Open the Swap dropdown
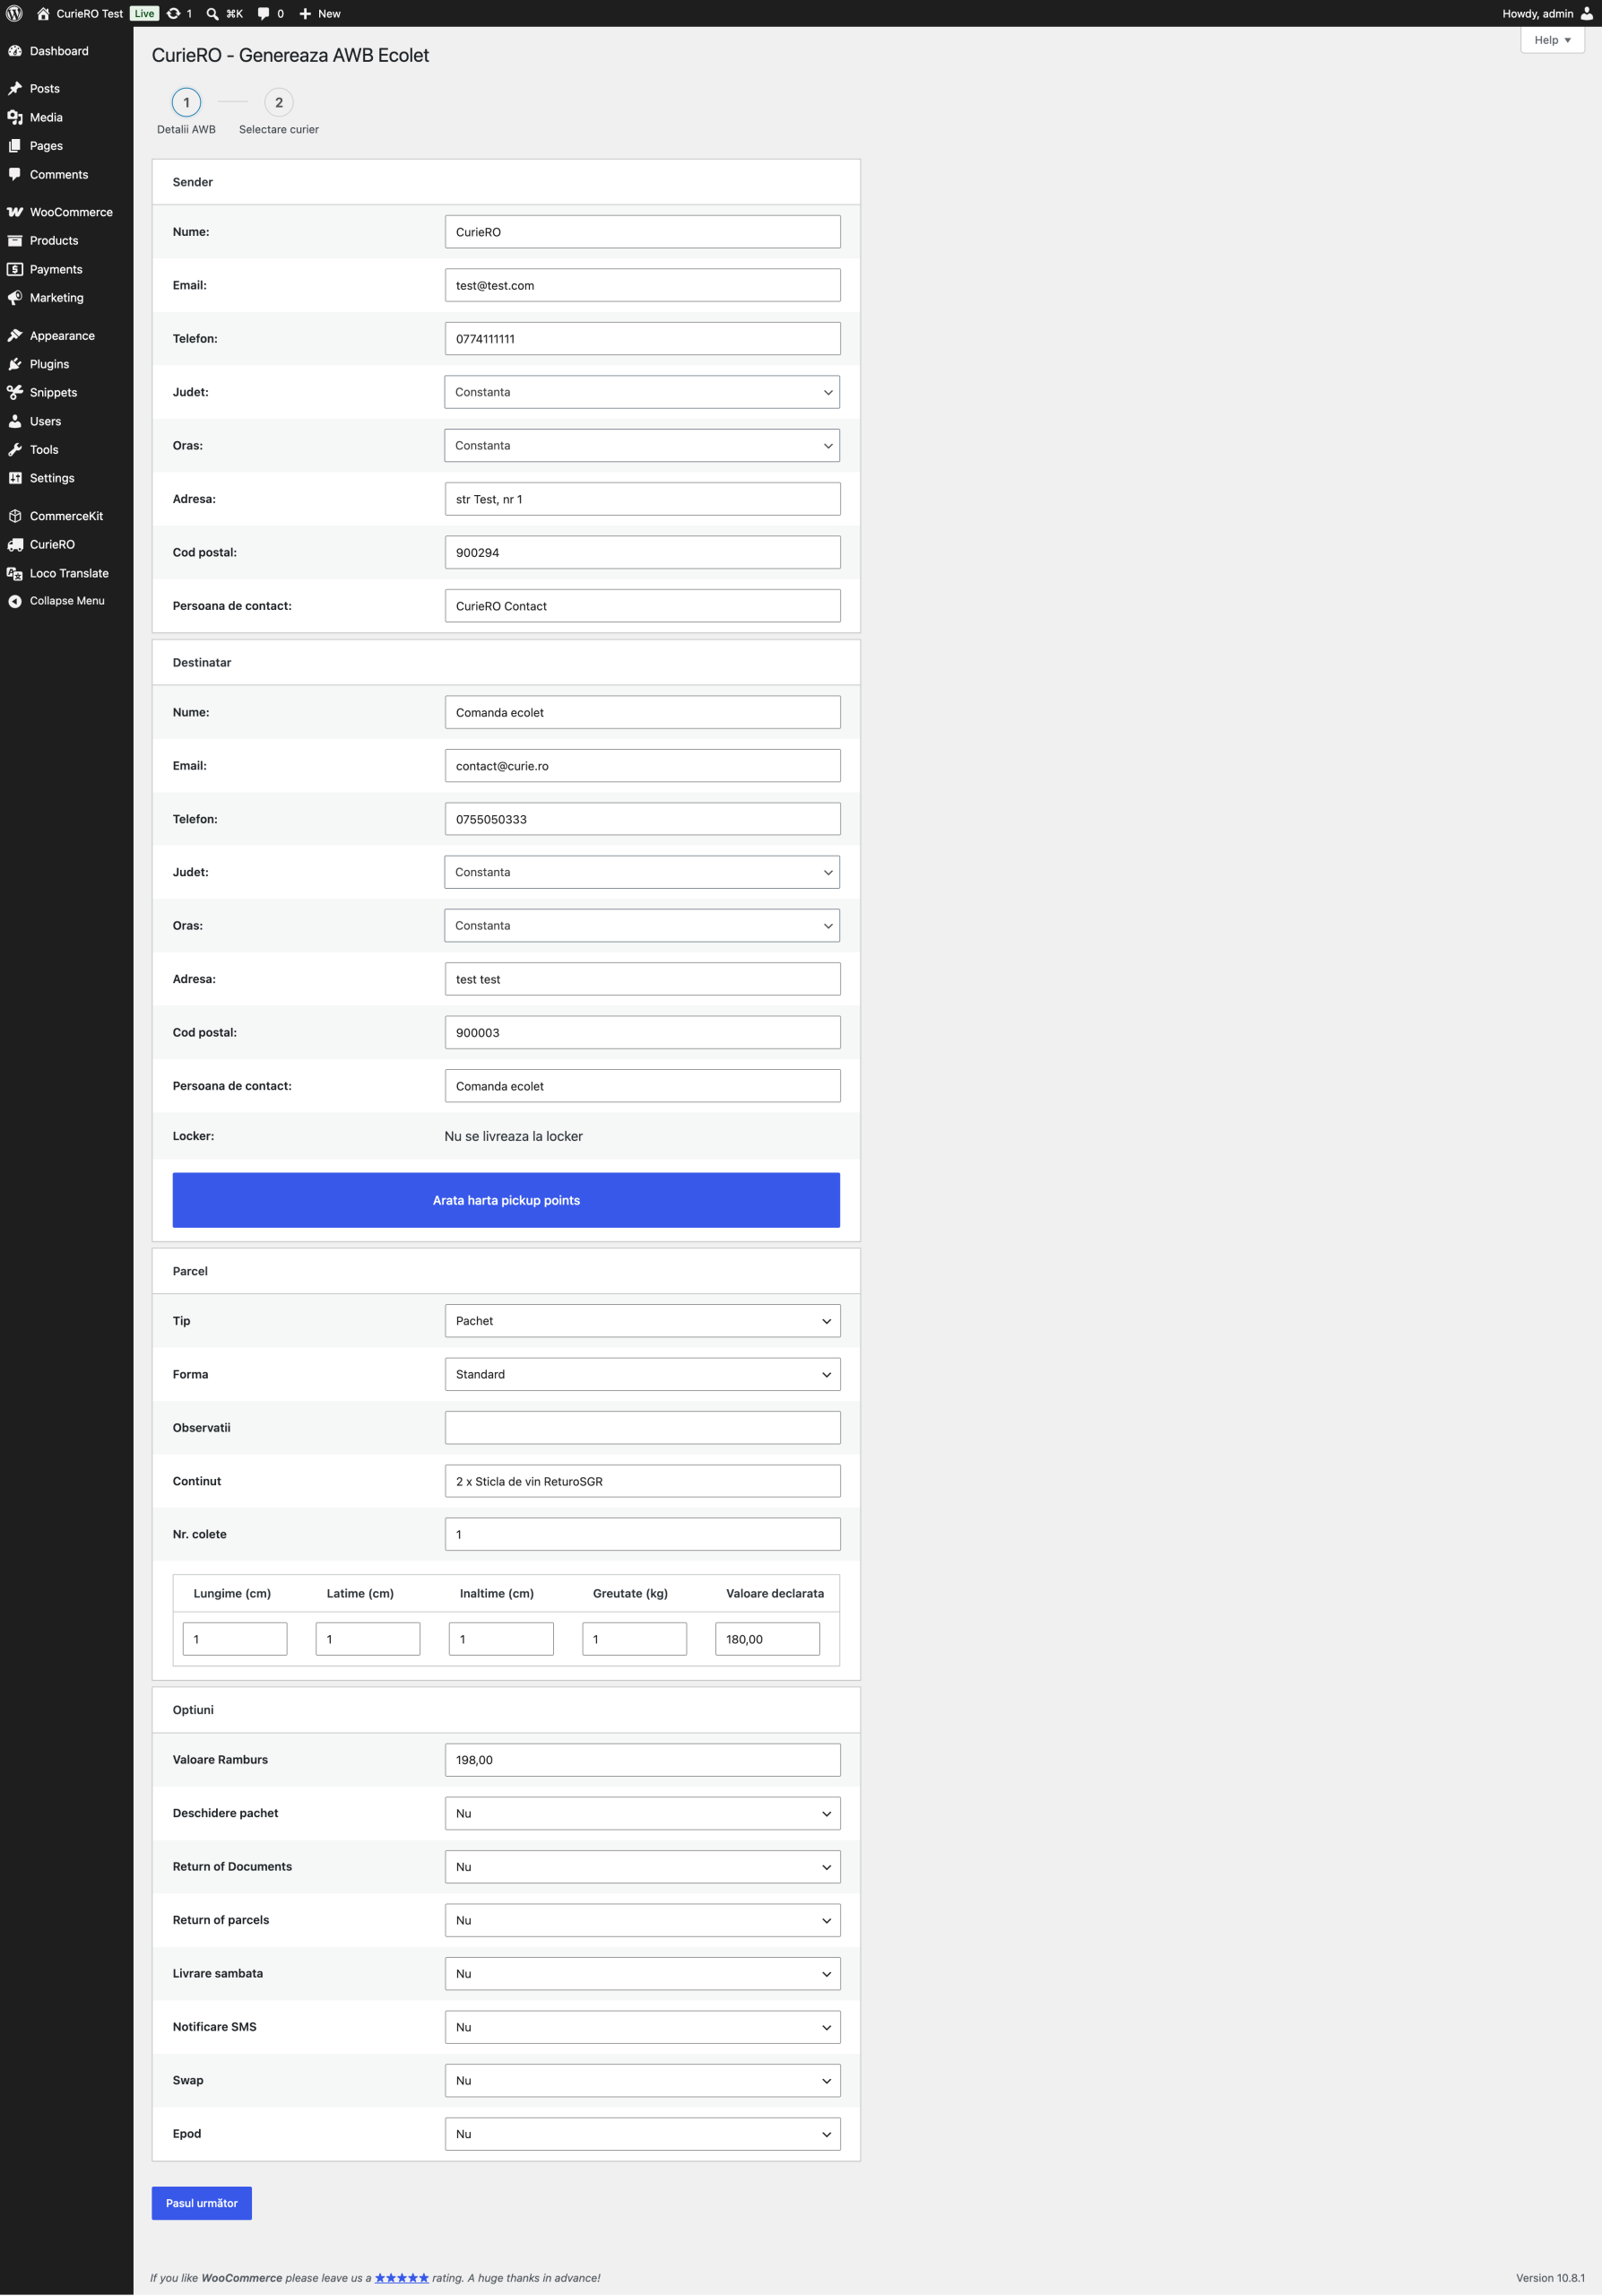Screen dimensions: 1602x2296 click(642, 2080)
